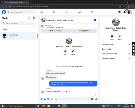
Task: Open the account profile picture menu
Action: tap(130, 12)
